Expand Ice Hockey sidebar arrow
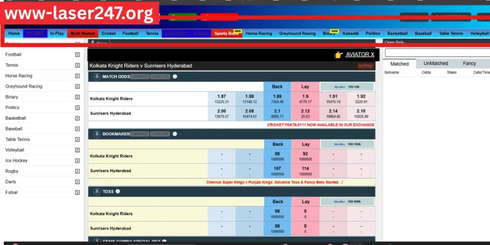The image size is (490, 245). [x=78, y=161]
